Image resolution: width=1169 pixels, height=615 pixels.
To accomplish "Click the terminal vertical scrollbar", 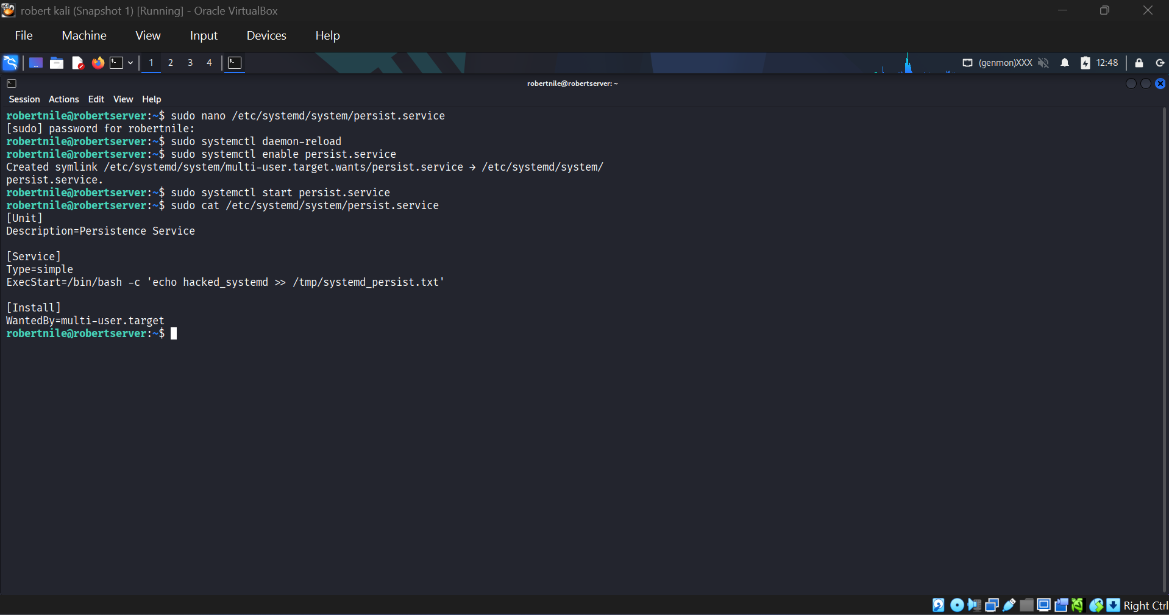I will (x=1165, y=349).
